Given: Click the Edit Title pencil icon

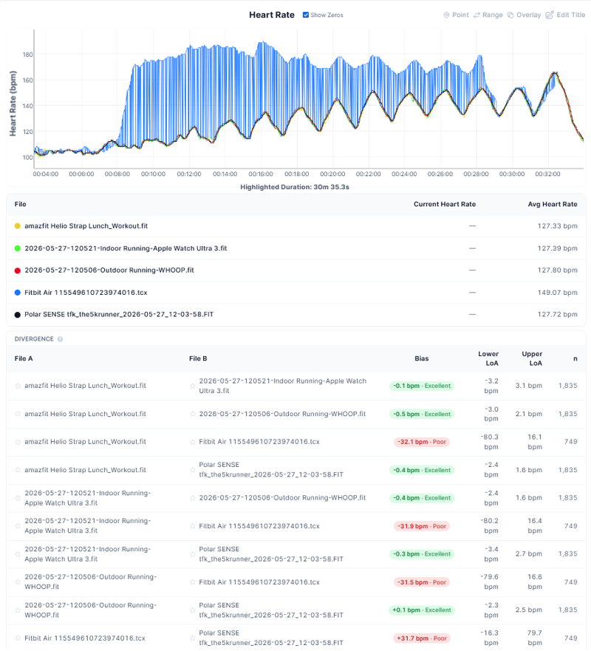Looking at the screenshot, I should pyautogui.click(x=550, y=15).
